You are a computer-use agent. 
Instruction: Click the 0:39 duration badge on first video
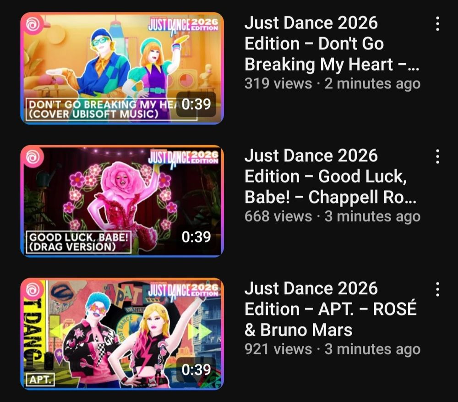click(x=196, y=104)
